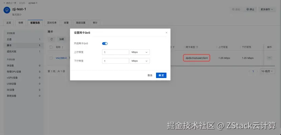
Task: Click the 启动 button
Action: 236,9
